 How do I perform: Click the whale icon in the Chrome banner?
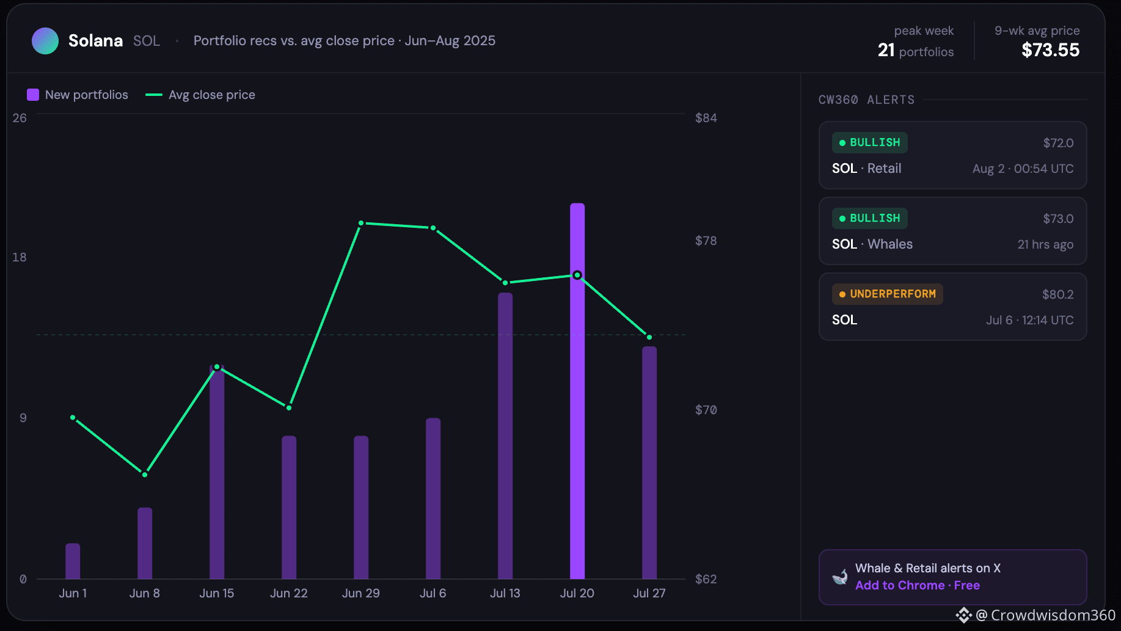coord(840,577)
